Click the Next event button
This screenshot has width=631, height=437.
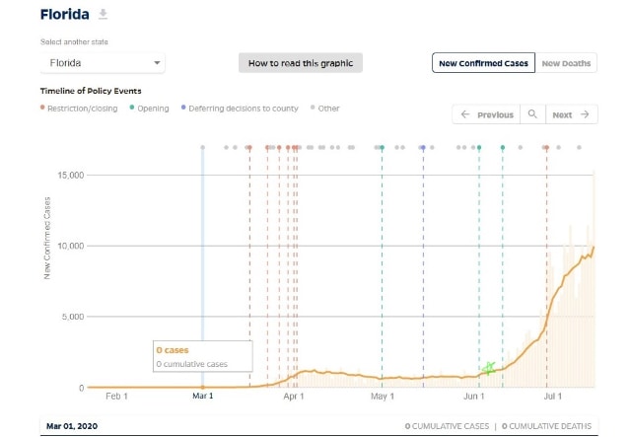tap(572, 114)
